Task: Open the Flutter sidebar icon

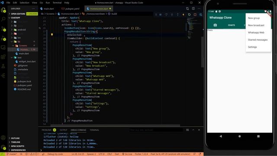Action: tap(3, 76)
